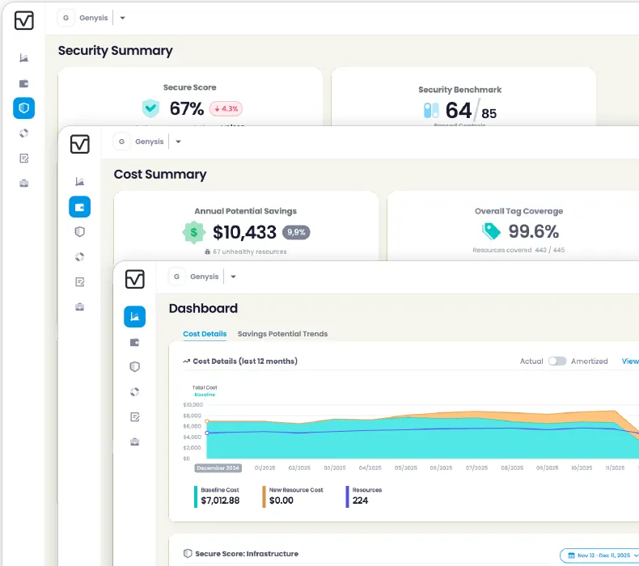The width and height of the screenshot is (639, 566).
Task: Click the briefcase icon in the Security Summary sidebar
Action: pyautogui.click(x=23, y=183)
